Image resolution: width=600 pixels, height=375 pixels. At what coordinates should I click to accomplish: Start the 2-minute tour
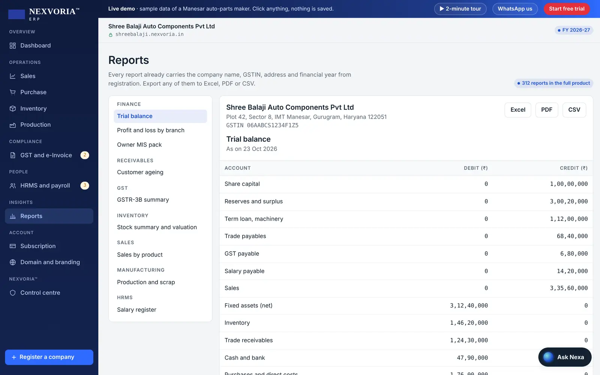(x=460, y=9)
